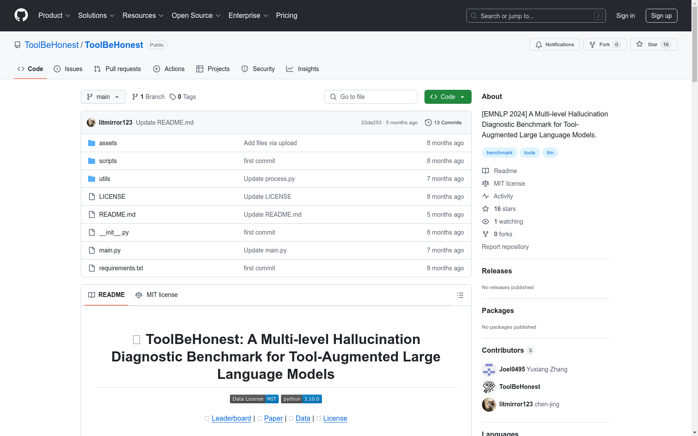Click the llm topic tag
The height and width of the screenshot is (436, 698).
tap(550, 153)
